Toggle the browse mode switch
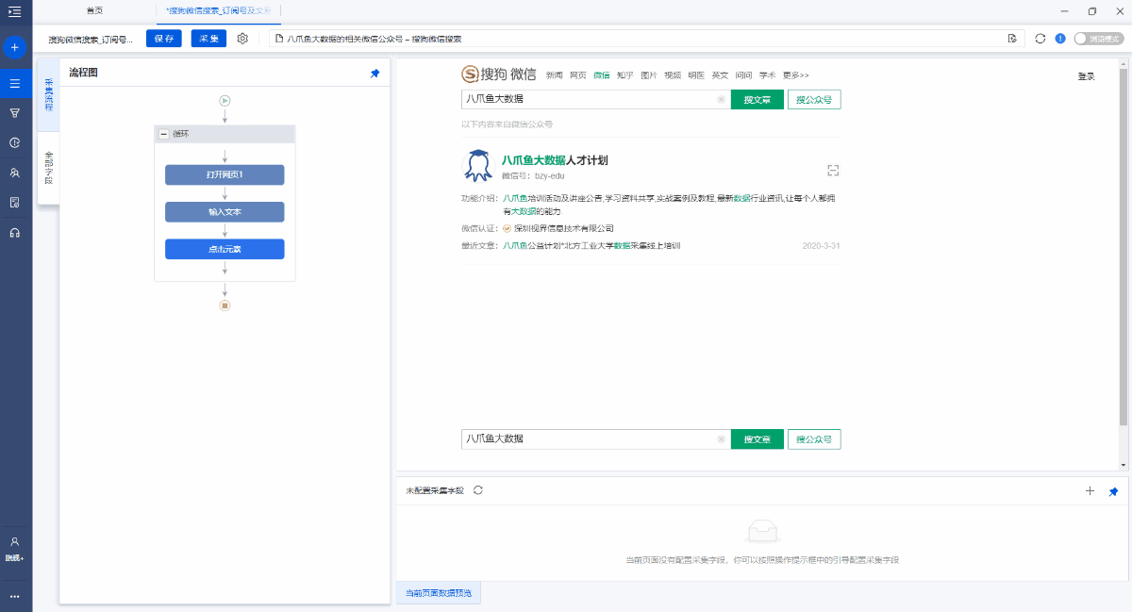 [1099, 39]
